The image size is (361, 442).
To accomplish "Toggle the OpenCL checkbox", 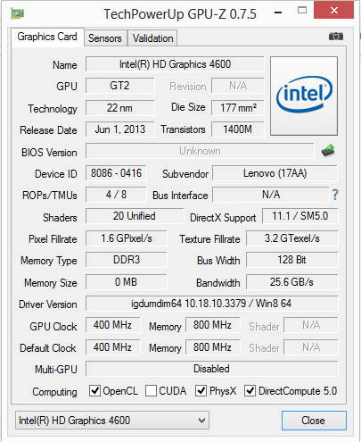I will pyautogui.click(x=94, y=391).
